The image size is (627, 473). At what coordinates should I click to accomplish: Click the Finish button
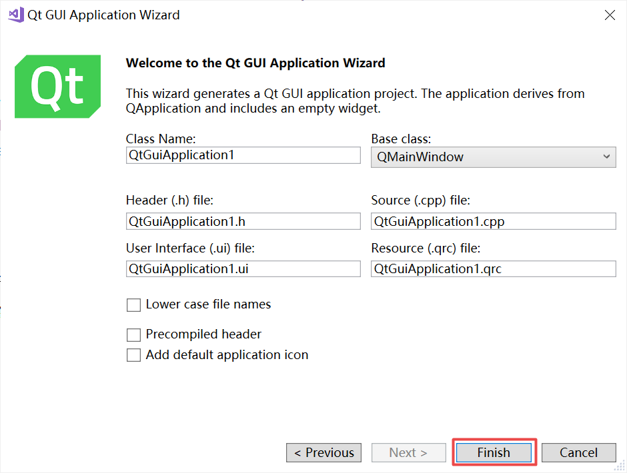click(494, 452)
